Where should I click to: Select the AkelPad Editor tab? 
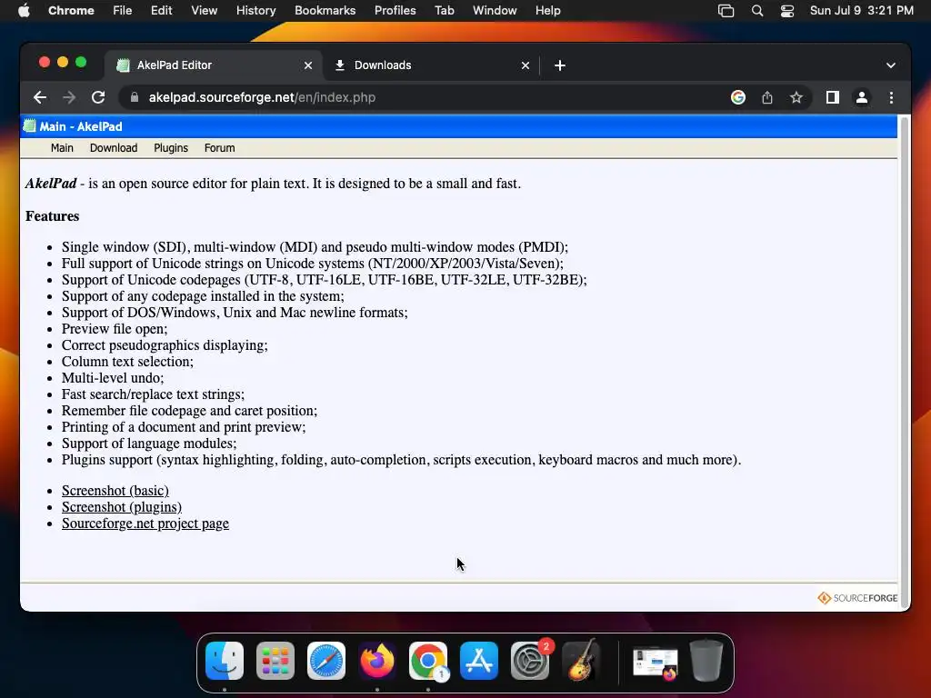[x=214, y=65]
